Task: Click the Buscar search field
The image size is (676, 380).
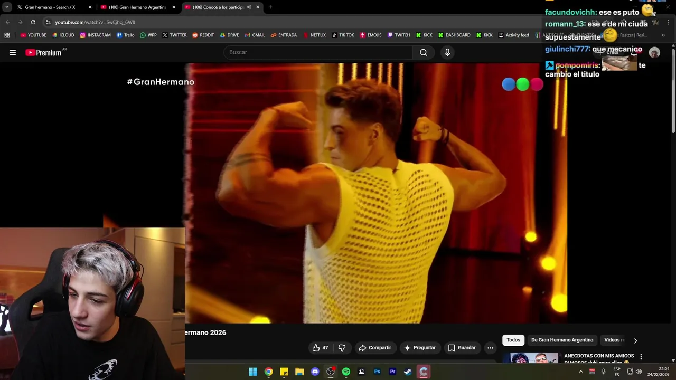Action: tap(318, 52)
